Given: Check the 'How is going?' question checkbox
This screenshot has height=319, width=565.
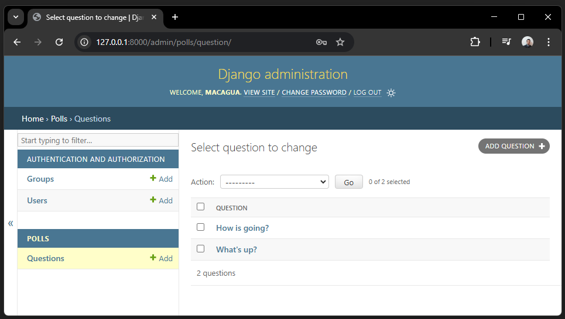Looking at the screenshot, I should pyautogui.click(x=201, y=227).
